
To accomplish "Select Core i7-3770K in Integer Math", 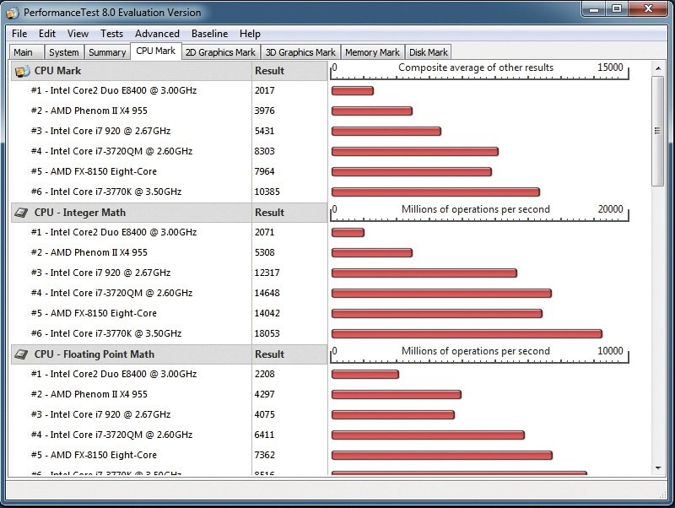I will point(106,333).
